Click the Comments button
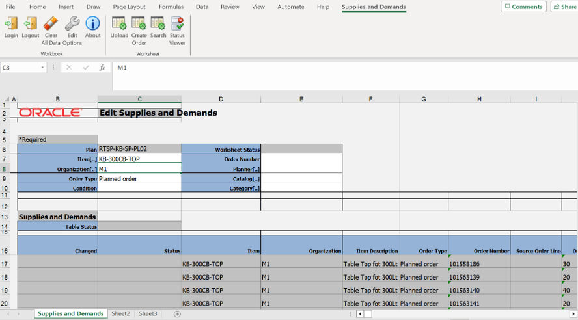This screenshot has width=578, height=320. tap(523, 7)
